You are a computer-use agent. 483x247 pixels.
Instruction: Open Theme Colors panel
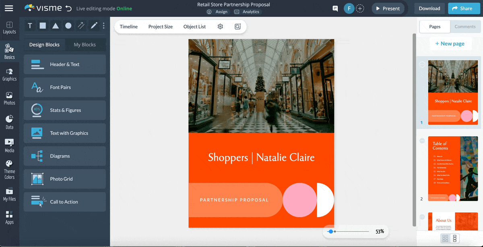point(10,168)
